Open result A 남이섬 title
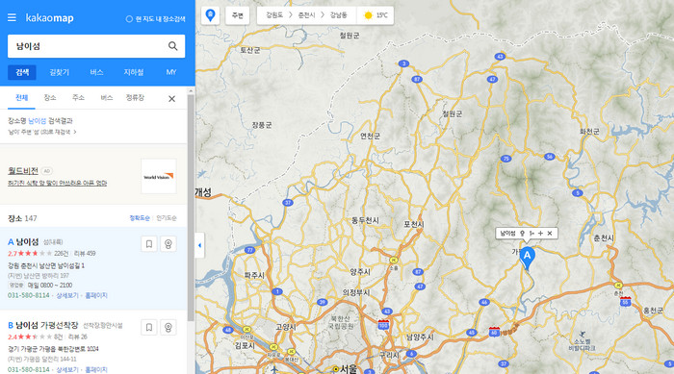The height and width of the screenshot is (374, 674). 27,242
